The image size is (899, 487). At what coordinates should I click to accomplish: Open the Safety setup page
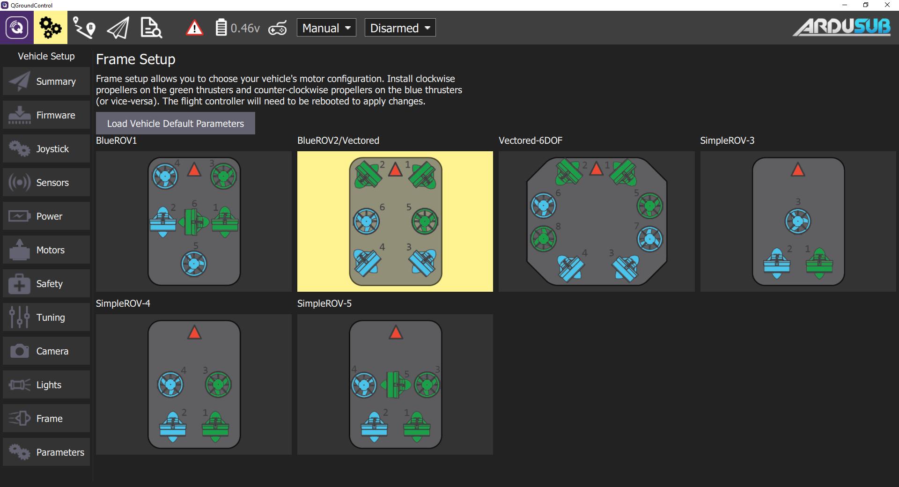click(x=46, y=283)
